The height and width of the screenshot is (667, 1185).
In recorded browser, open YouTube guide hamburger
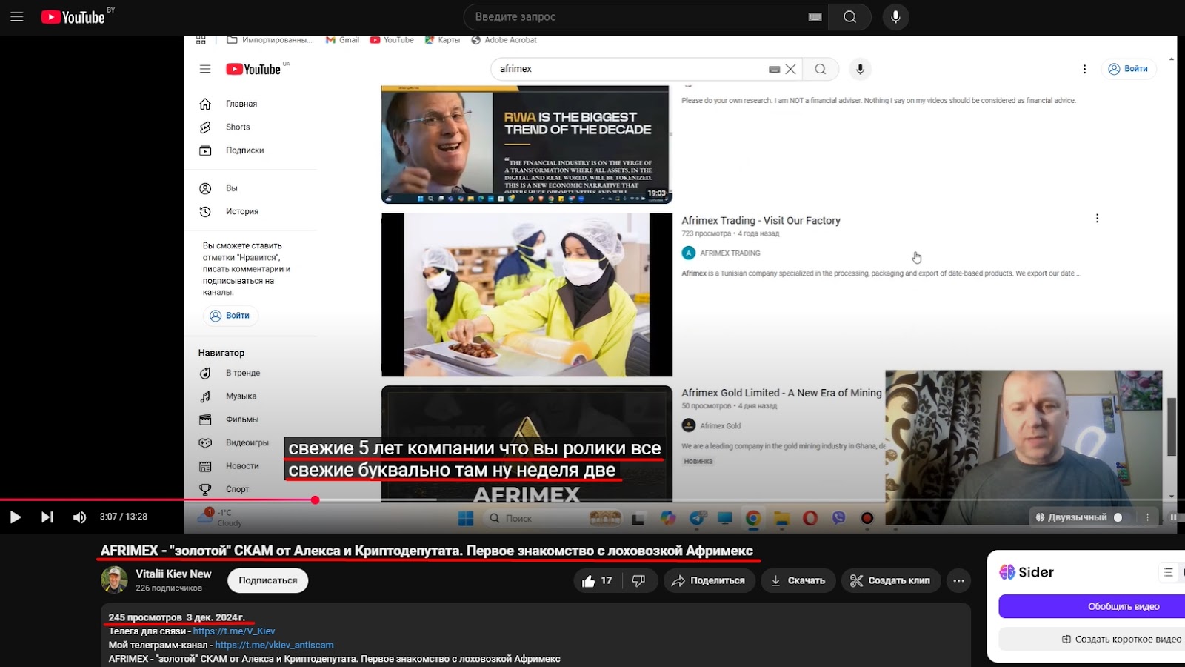205,69
